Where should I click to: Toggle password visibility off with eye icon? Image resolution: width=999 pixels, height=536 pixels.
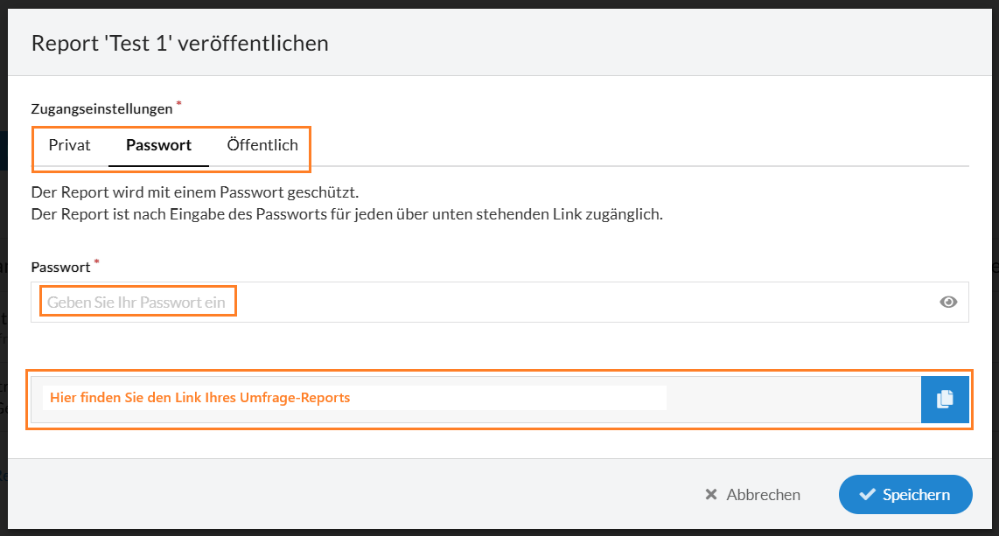point(948,301)
